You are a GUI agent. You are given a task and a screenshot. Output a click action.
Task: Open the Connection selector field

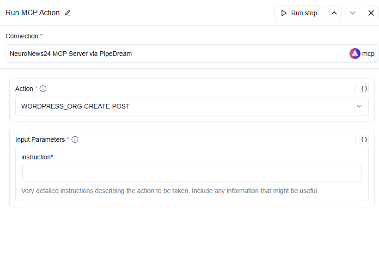192,54
